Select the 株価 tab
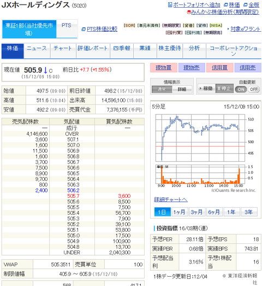Viewport: 262px width, 286px height. [x=13, y=51]
